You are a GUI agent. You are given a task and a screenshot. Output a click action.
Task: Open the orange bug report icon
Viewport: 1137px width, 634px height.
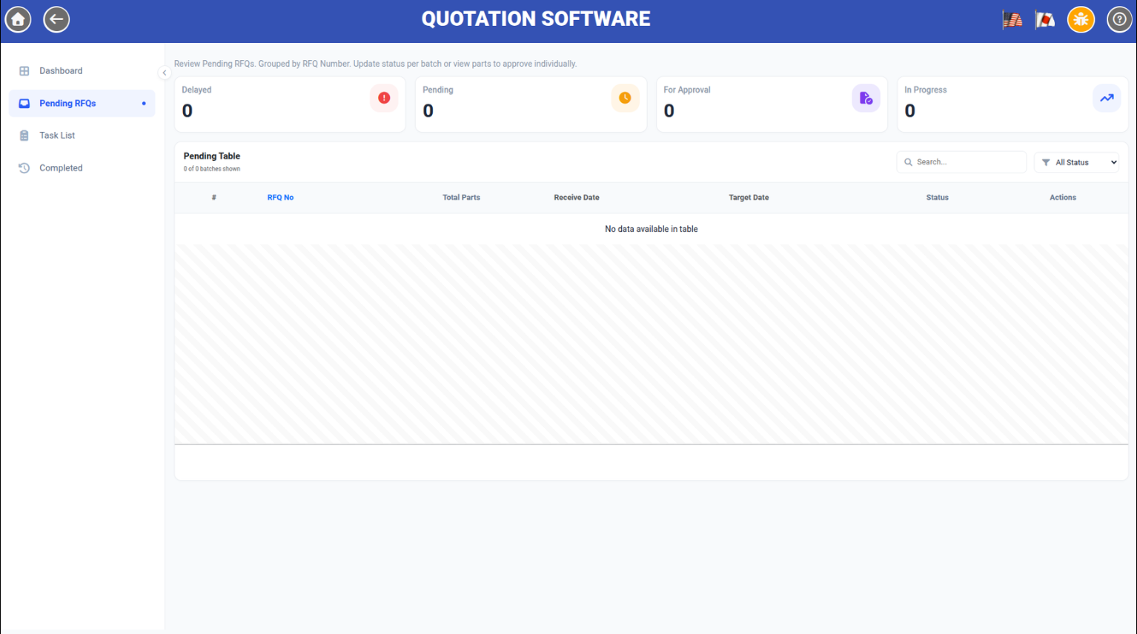[1081, 19]
